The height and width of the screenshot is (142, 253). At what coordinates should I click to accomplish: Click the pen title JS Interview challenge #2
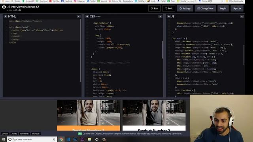[23, 7]
